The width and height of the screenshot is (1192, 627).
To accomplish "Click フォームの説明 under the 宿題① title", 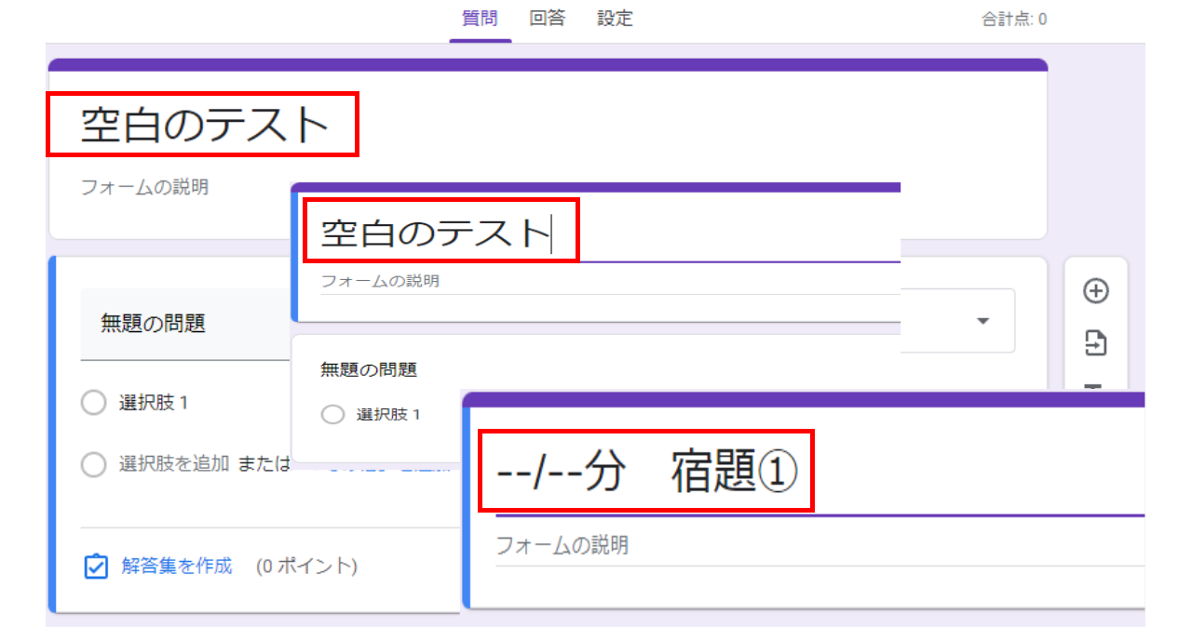I will [562, 545].
